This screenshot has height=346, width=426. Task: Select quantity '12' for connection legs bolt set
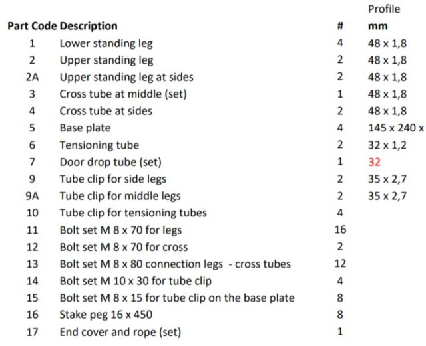pos(340,264)
